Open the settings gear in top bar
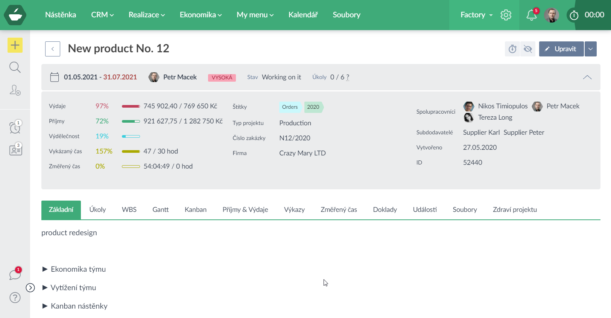The image size is (611, 318). click(506, 15)
